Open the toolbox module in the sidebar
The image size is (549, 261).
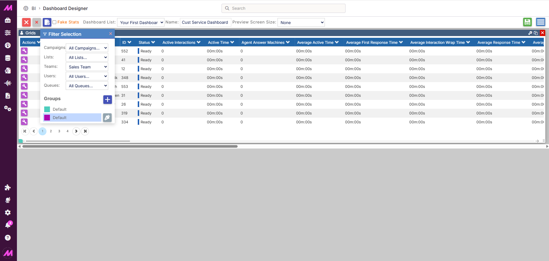pyautogui.click(x=8, y=20)
